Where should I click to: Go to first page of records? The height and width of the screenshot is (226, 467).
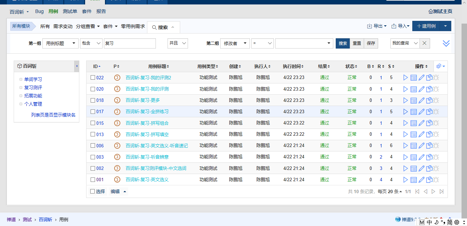pos(417,191)
